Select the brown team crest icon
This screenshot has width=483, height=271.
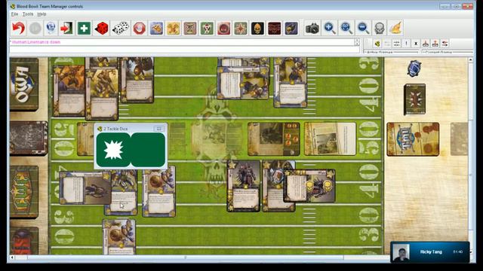click(190, 29)
